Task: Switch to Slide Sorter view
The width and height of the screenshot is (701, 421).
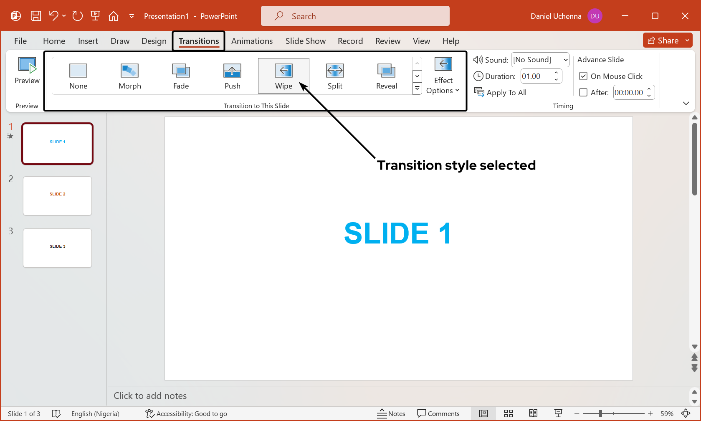Action: tap(508, 413)
